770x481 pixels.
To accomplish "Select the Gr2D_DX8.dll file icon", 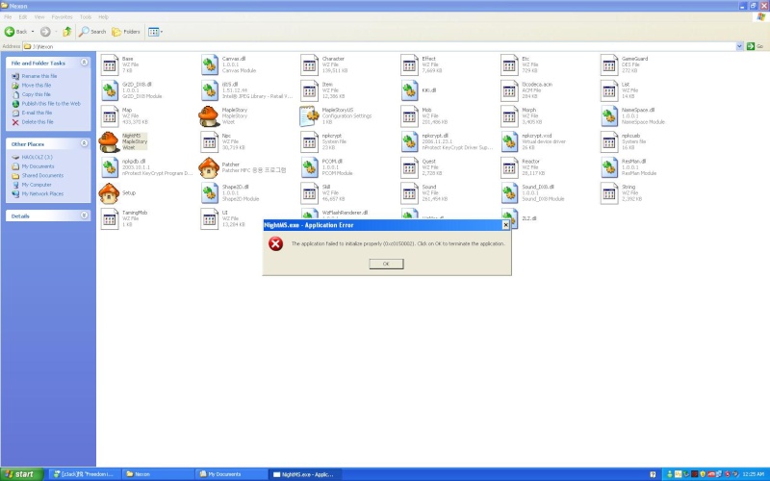I will pos(109,90).
